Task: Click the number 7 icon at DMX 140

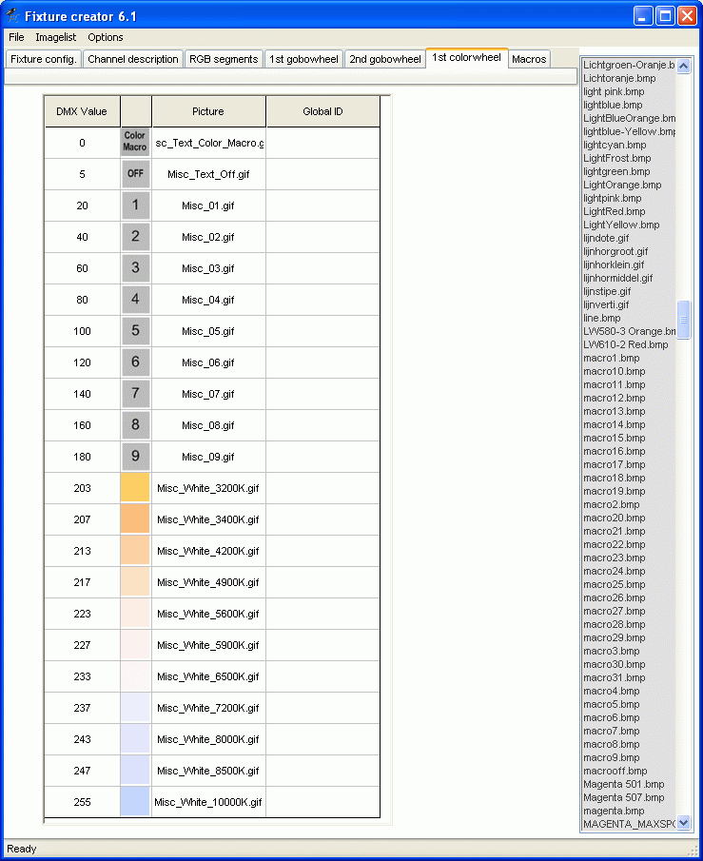Action: tap(135, 394)
